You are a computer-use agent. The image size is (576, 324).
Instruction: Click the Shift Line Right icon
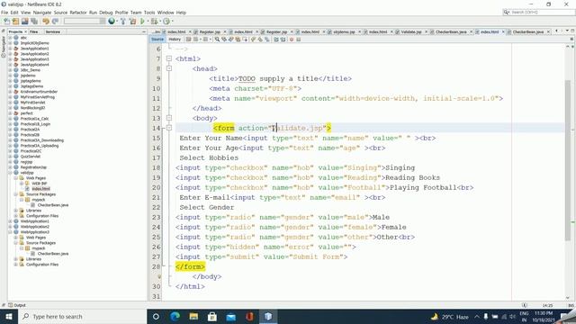click(x=283, y=40)
